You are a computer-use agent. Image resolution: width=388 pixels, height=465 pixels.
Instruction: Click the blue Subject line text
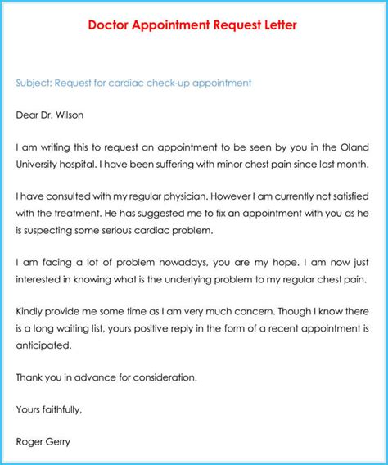click(133, 83)
